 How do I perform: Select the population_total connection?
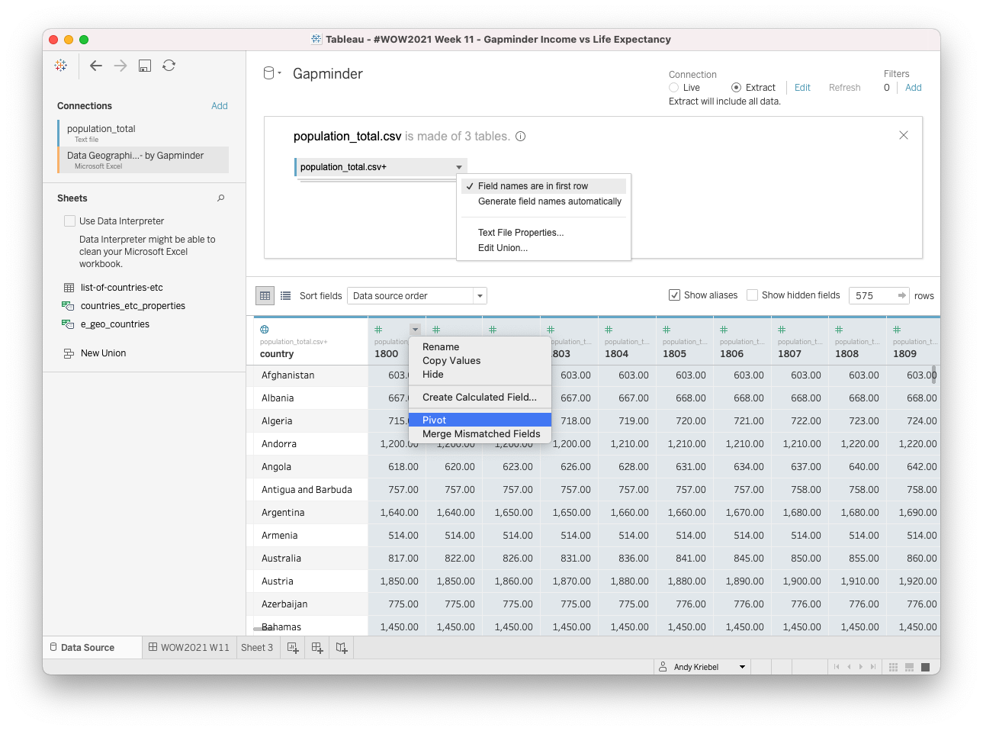(x=143, y=133)
